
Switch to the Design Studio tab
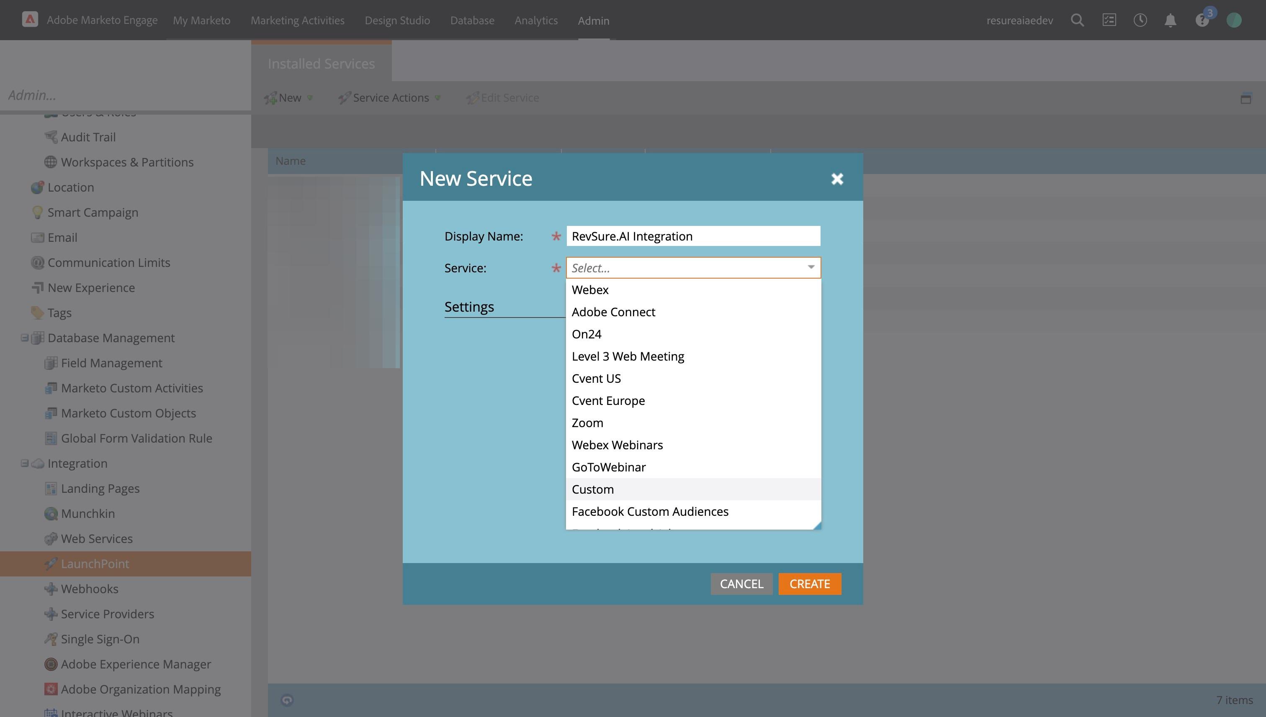pos(397,20)
